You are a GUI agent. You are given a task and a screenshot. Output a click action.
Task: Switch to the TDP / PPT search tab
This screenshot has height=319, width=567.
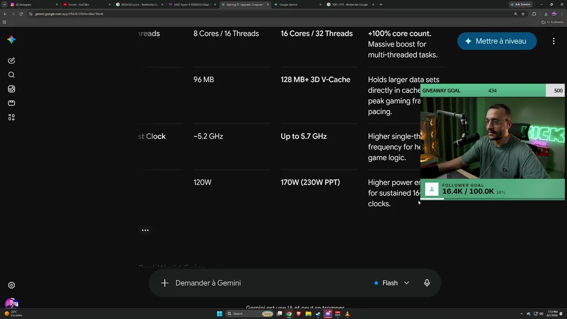point(350,4)
